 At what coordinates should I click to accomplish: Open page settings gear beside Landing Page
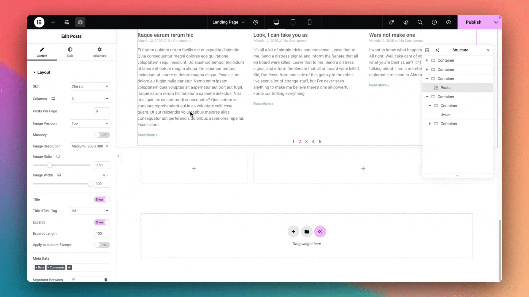click(x=256, y=22)
